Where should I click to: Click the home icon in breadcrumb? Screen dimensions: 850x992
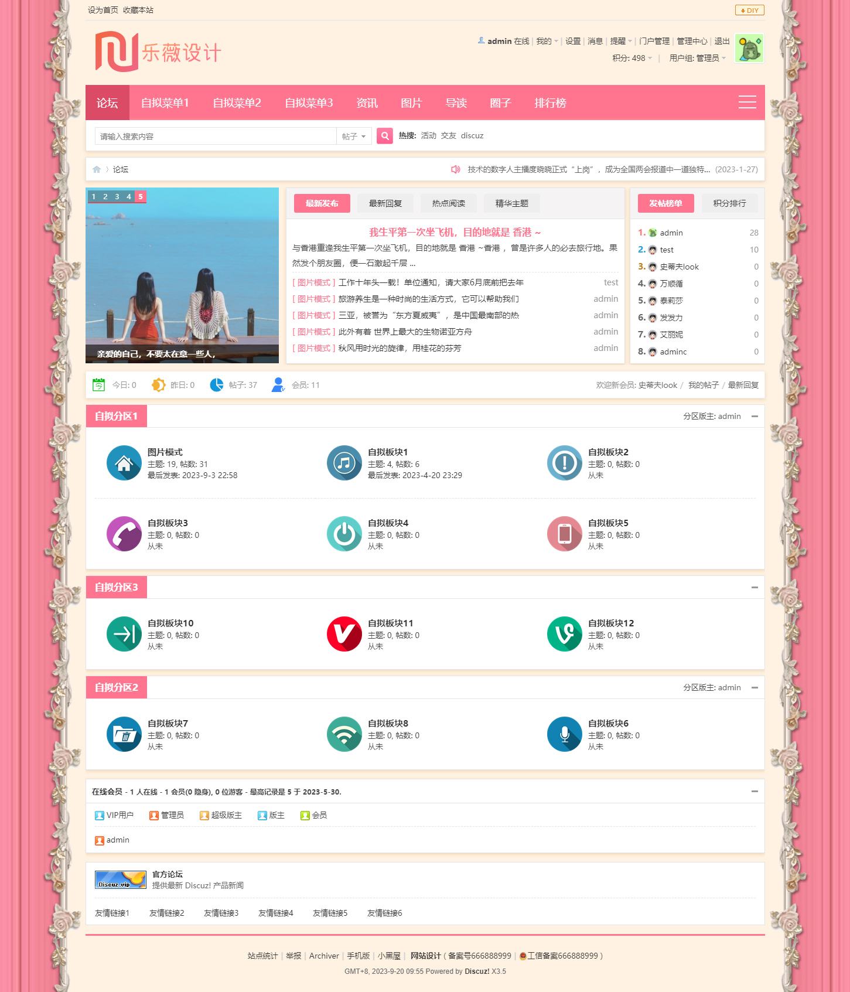click(x=97, y=169)
